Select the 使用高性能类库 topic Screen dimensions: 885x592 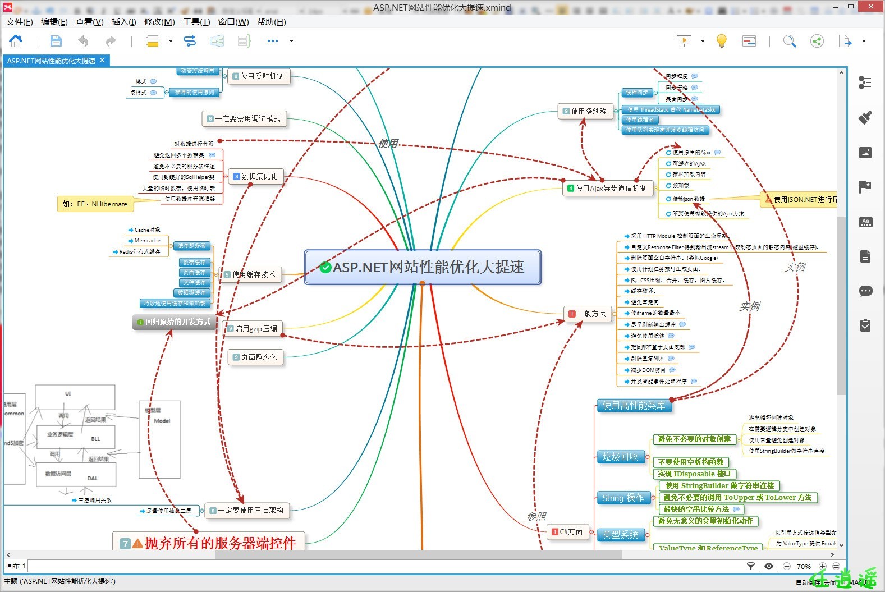pos(634,405)
